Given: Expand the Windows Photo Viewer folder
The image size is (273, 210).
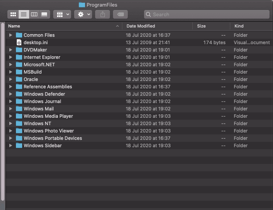Looking at the screenshot, I should click(10, 131).
